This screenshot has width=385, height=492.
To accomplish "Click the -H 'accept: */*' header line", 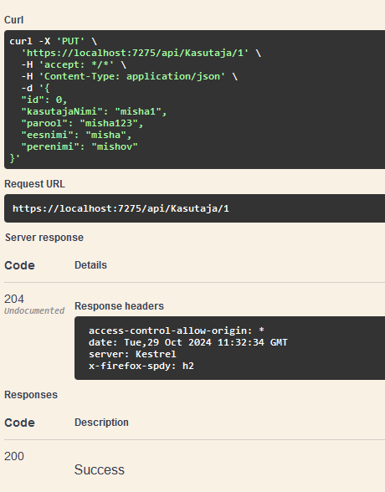I will [74, 64].
